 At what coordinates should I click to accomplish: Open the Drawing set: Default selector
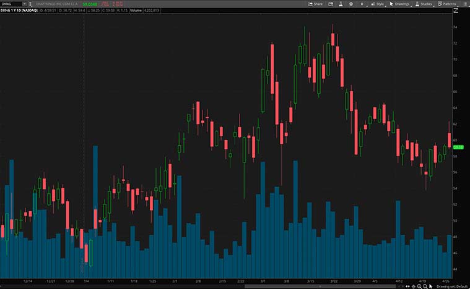coord(452,287)
